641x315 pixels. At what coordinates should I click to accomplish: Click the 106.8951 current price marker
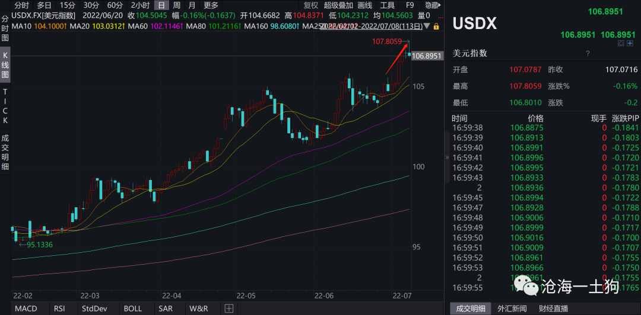(427, 56)
